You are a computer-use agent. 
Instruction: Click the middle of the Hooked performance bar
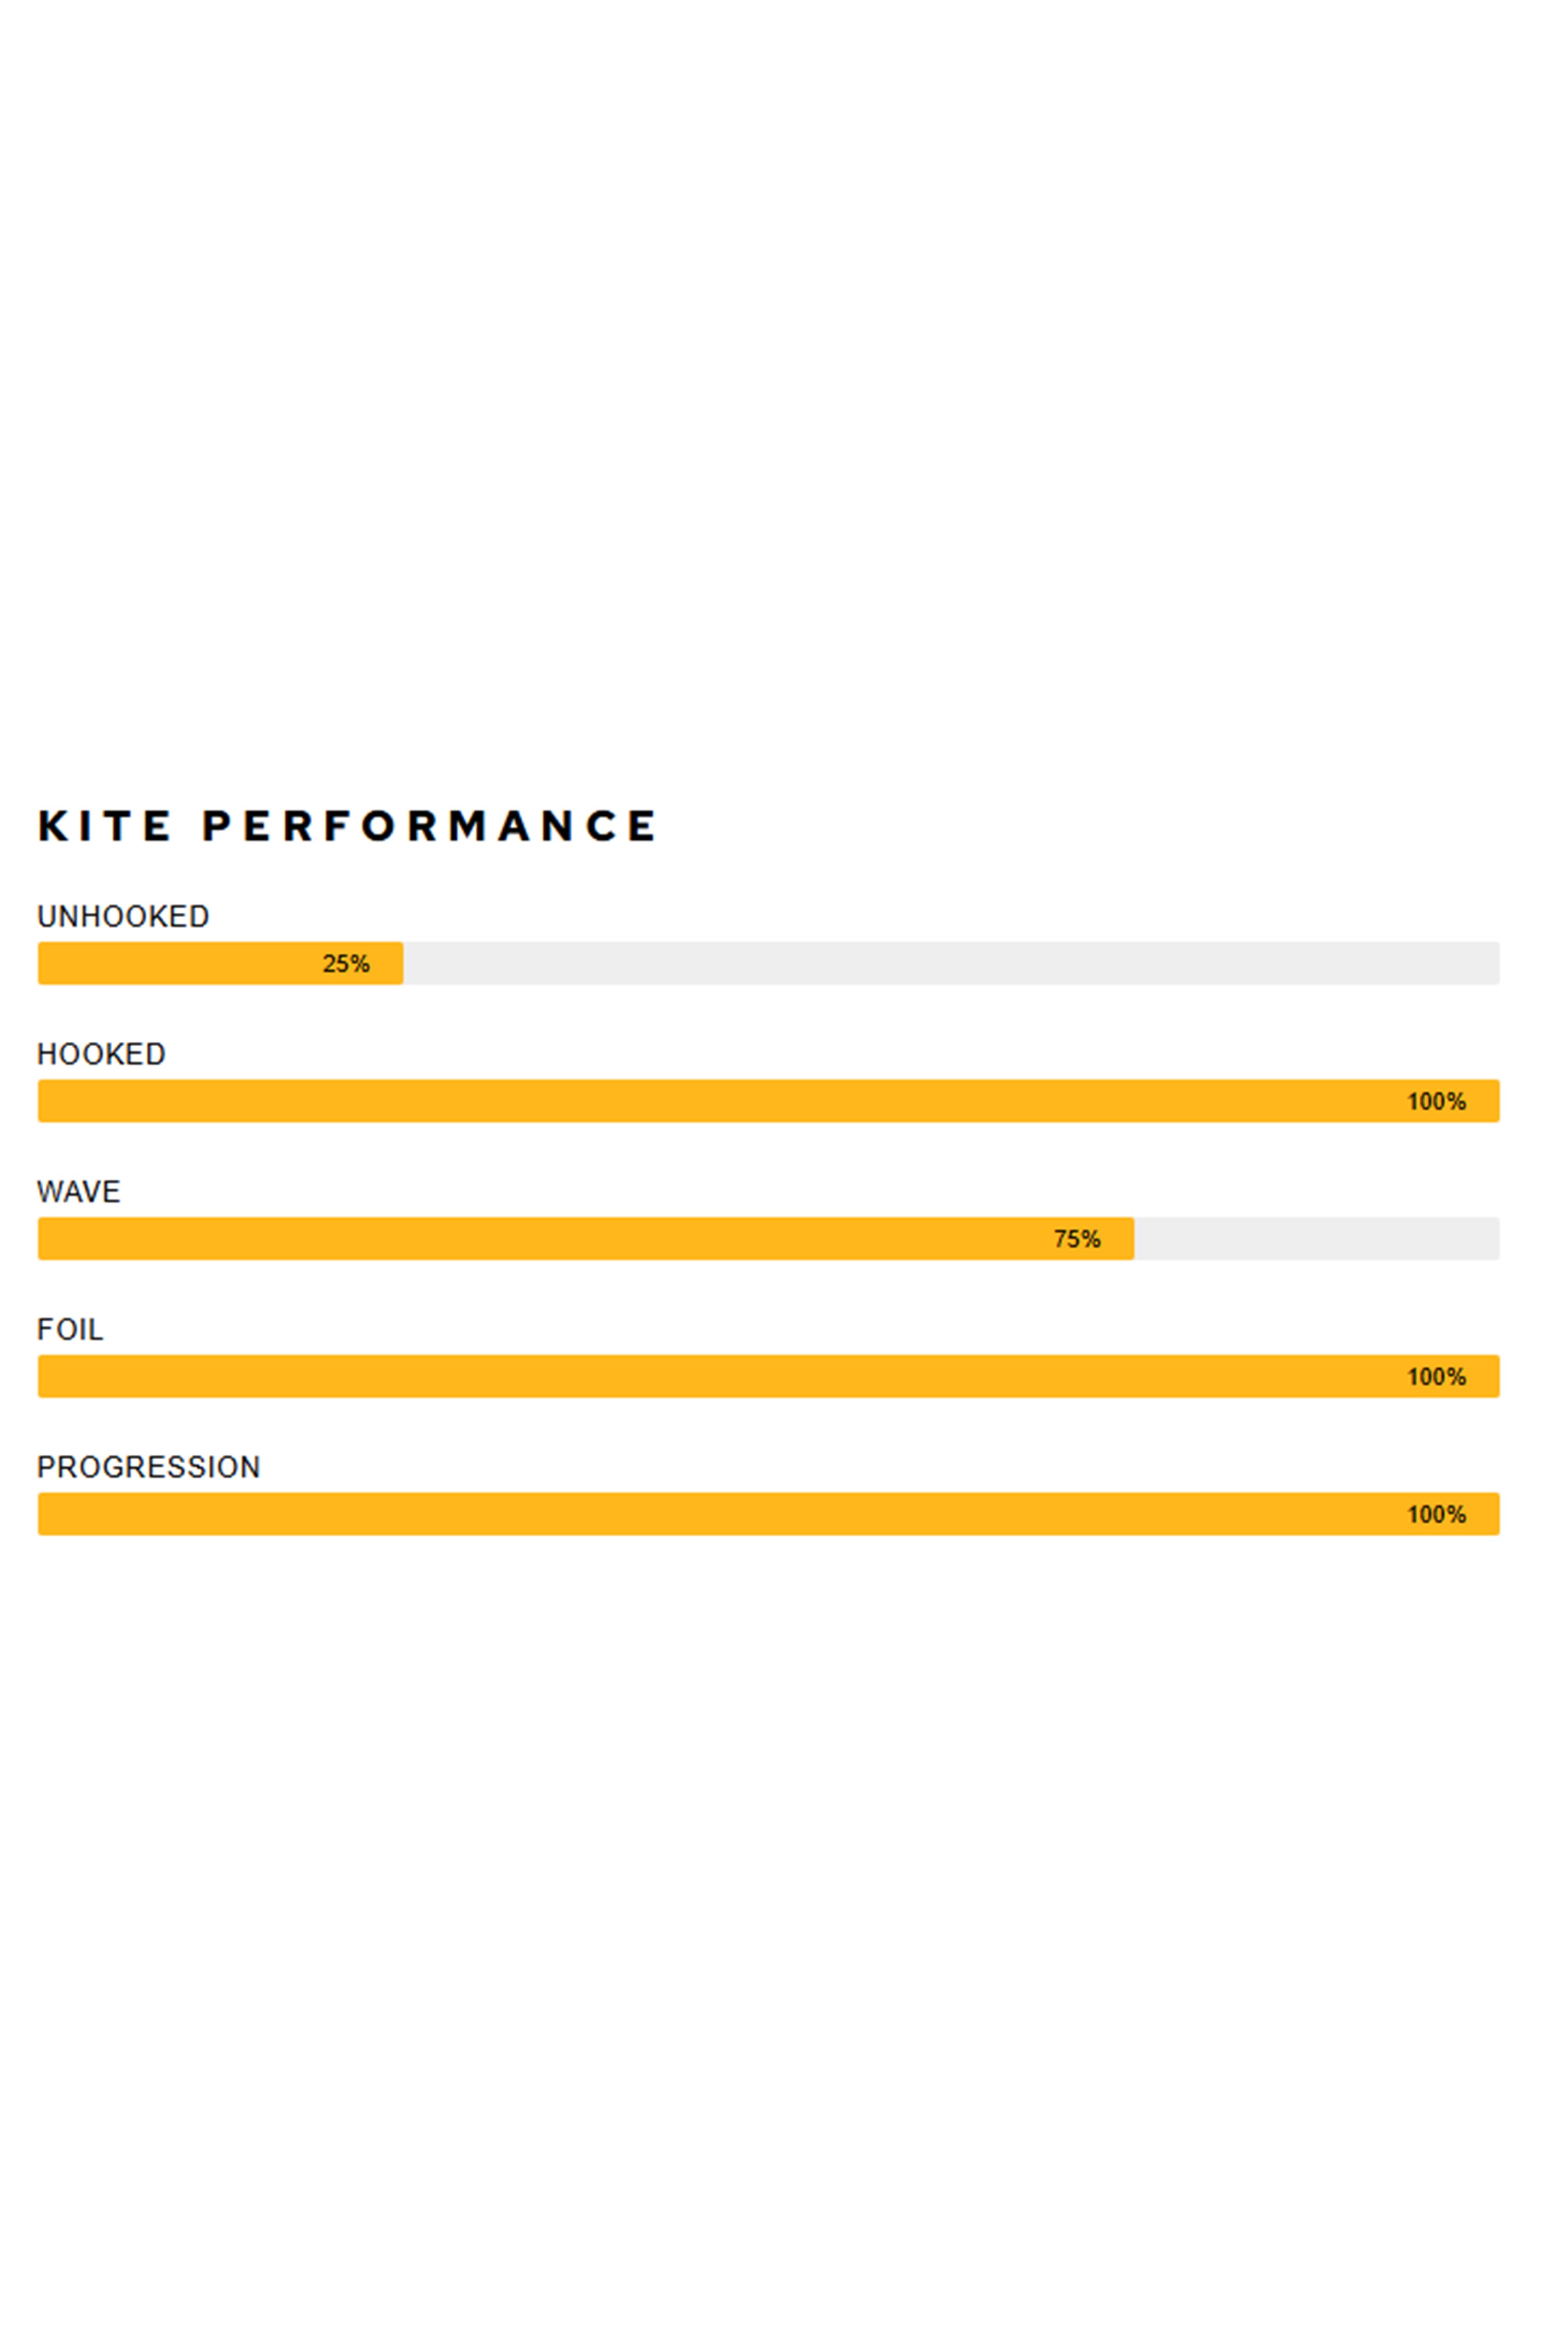click(x=768, y=1101)
